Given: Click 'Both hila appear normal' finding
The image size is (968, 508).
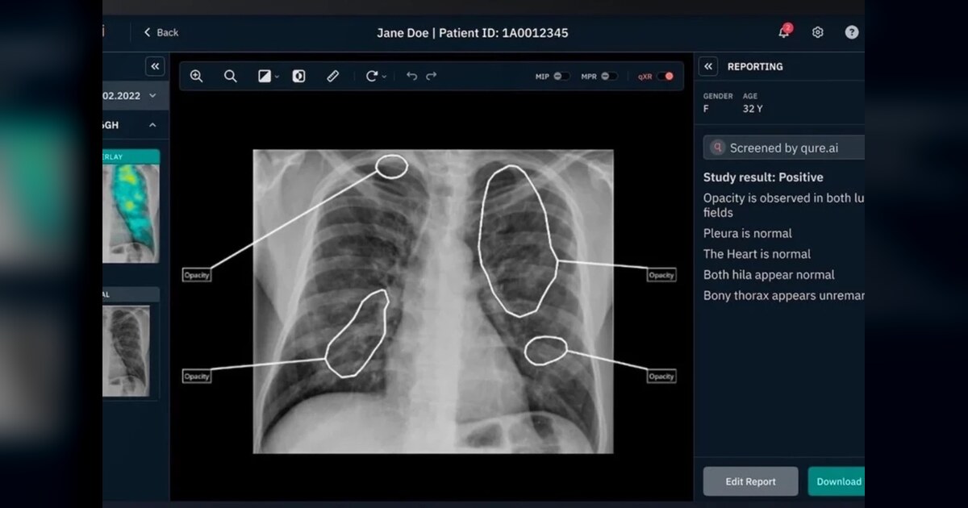Looking at the screenshot, I should tap(769, 275).
